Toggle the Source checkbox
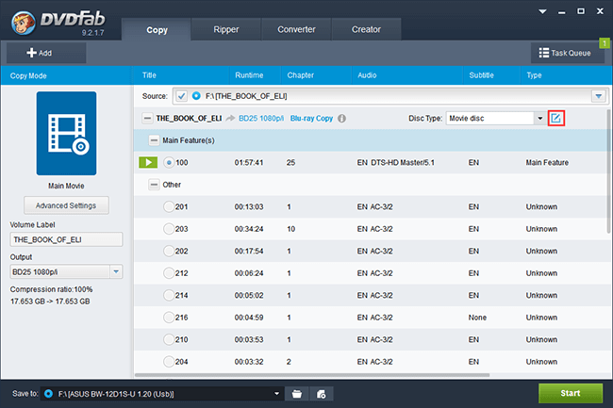 [x=181, y=96]
